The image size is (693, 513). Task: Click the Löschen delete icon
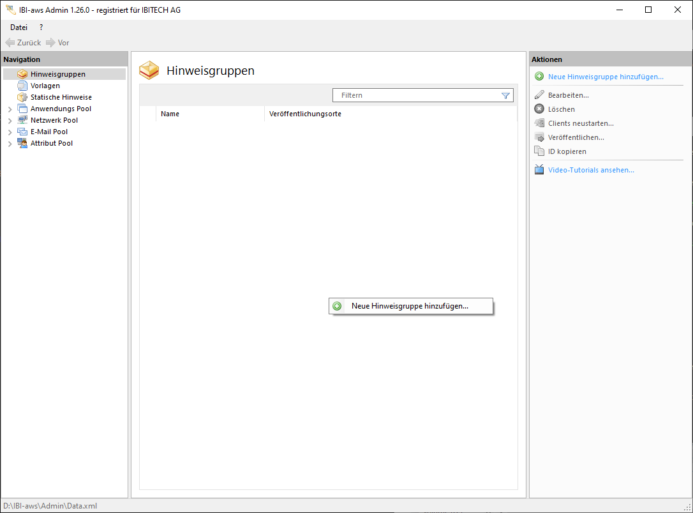539,109
